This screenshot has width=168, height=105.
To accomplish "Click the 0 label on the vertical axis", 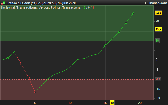I will (x=156, y=60).
